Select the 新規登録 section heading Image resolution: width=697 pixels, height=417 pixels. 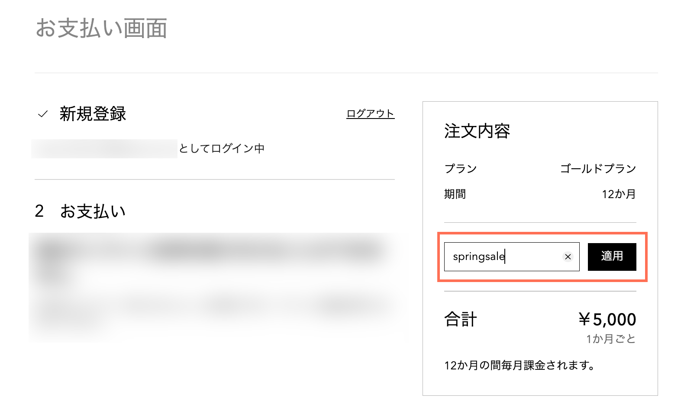pos(93,114)
